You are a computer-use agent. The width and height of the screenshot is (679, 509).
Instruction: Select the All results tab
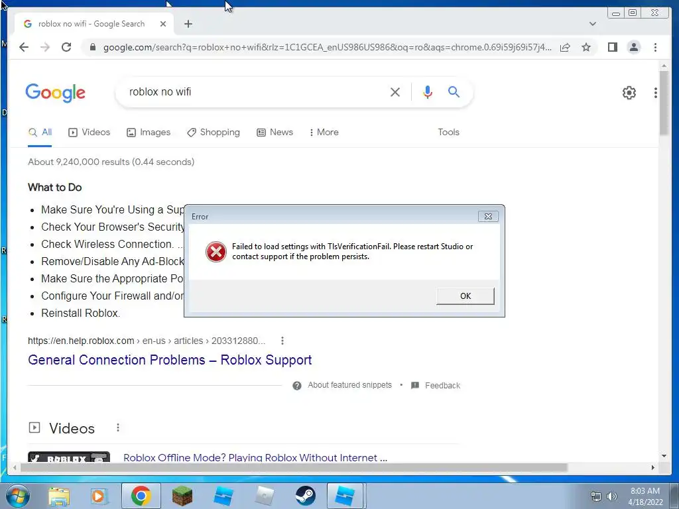[x=40, y=133]
